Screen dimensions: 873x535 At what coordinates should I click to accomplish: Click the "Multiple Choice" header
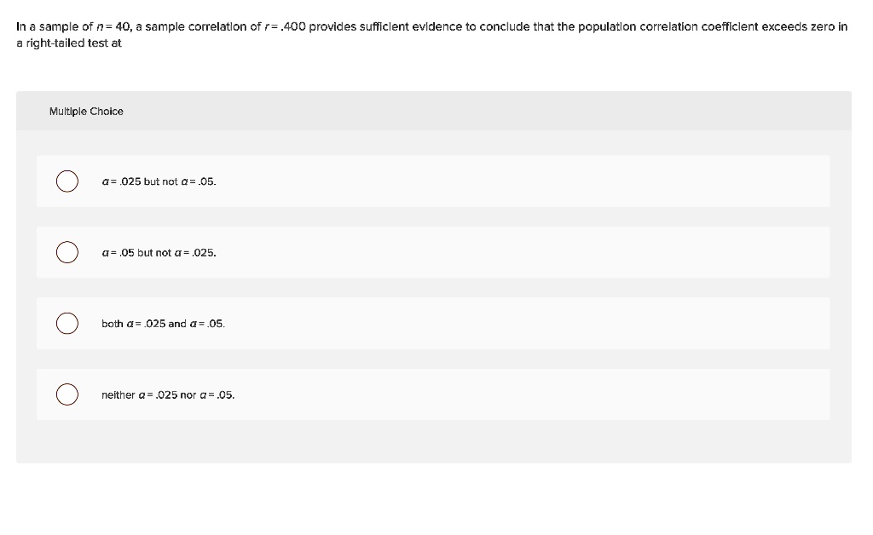(x=85, y=111)
